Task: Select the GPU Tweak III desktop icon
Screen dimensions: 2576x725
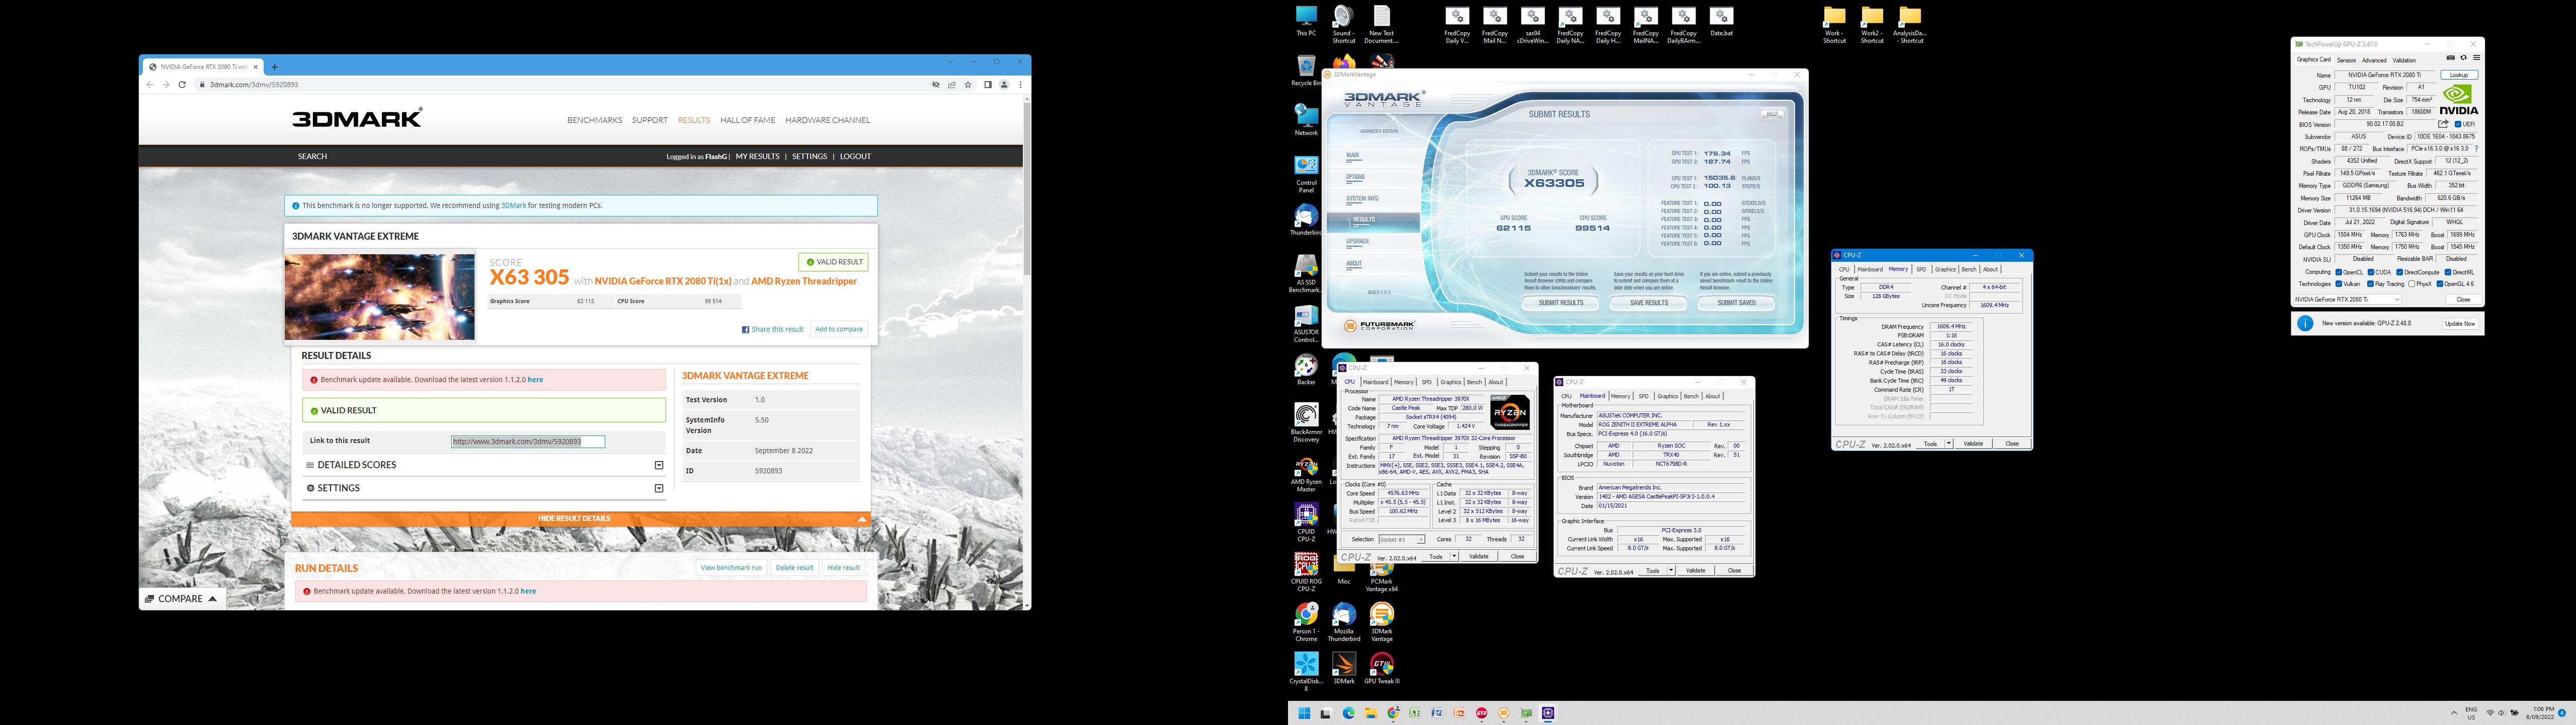Action: coord(1382,669)
